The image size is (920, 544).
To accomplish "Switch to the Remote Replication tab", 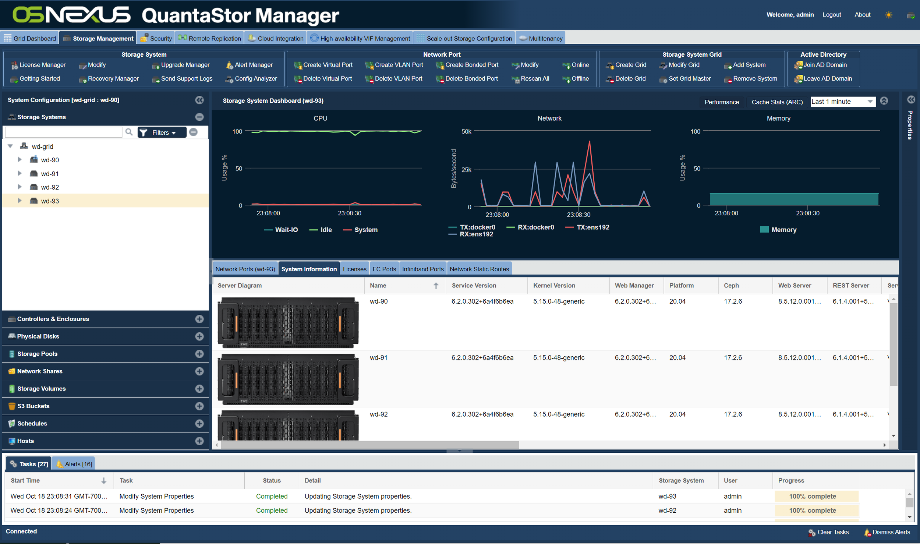I will (210, 38).
